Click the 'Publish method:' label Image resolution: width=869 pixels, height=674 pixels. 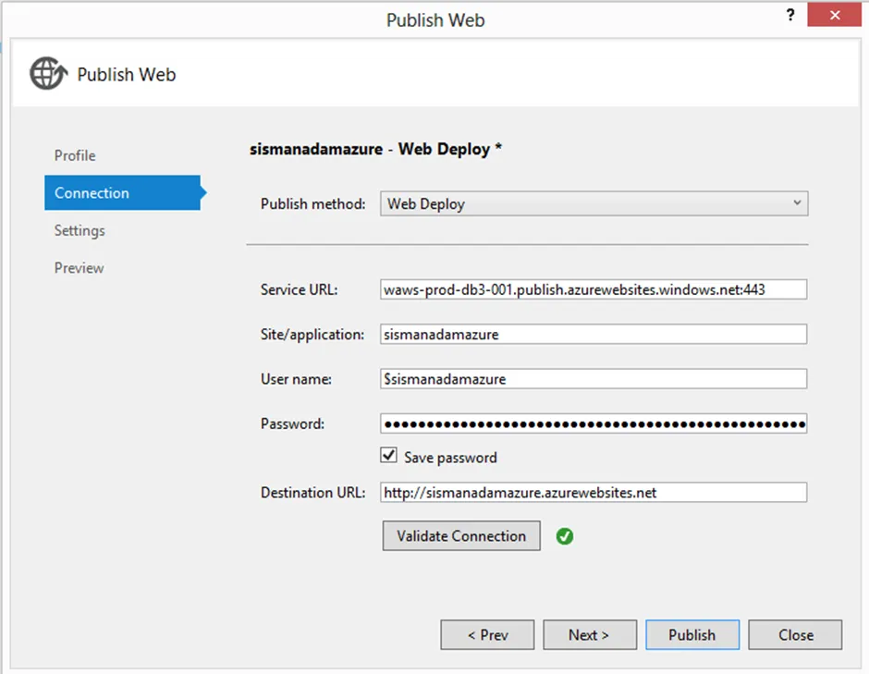[313, 204]
